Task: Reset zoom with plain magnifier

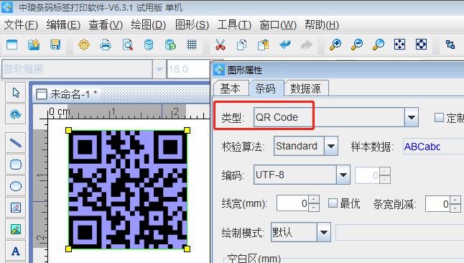Action: tap(379, 45)
